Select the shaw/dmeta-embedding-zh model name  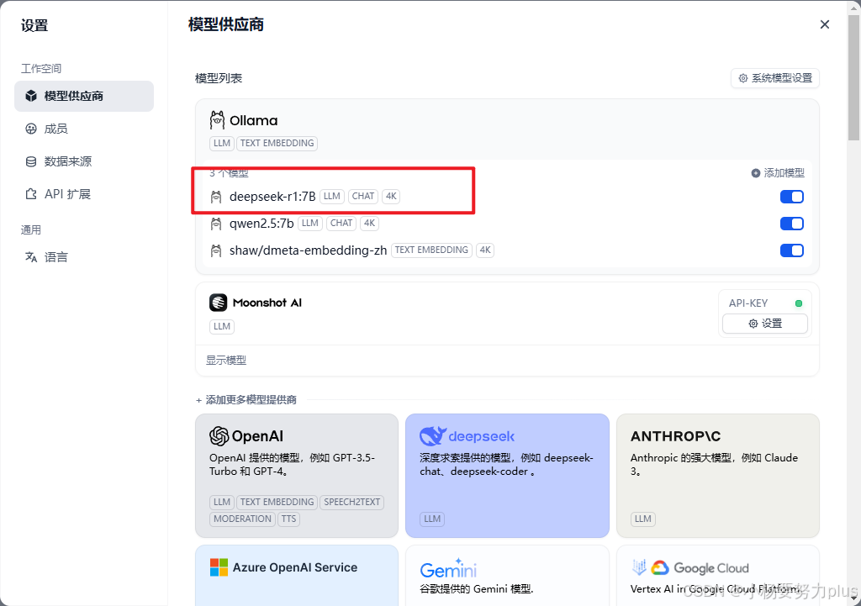(308, 250)
